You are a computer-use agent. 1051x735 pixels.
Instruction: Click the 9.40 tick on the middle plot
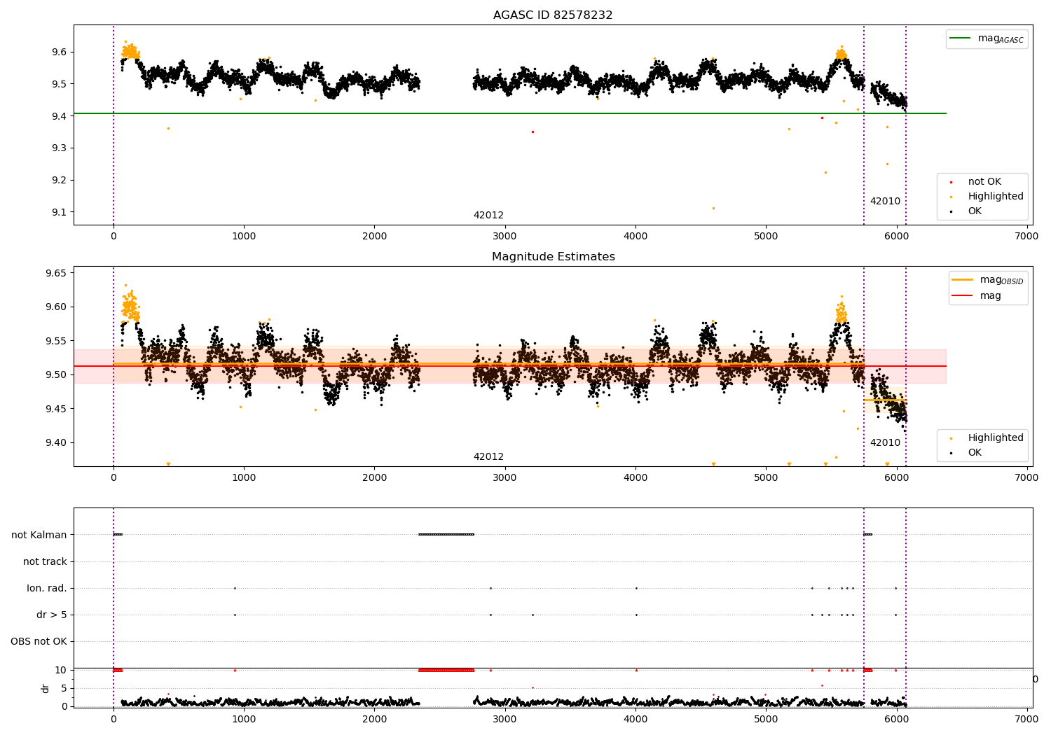[x=56, y=442]
